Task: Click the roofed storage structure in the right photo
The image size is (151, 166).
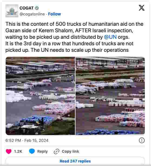Action: click(110, 62)
